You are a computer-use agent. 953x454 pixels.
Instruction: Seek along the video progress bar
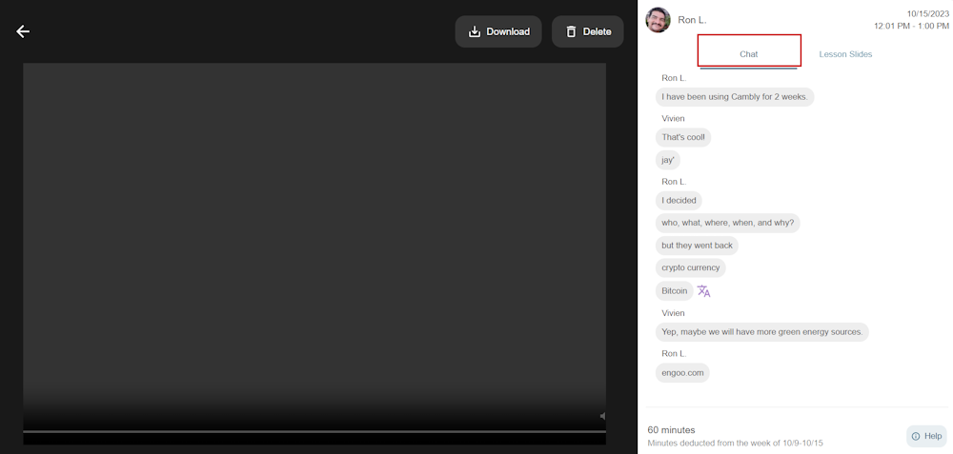click(314, 431)
